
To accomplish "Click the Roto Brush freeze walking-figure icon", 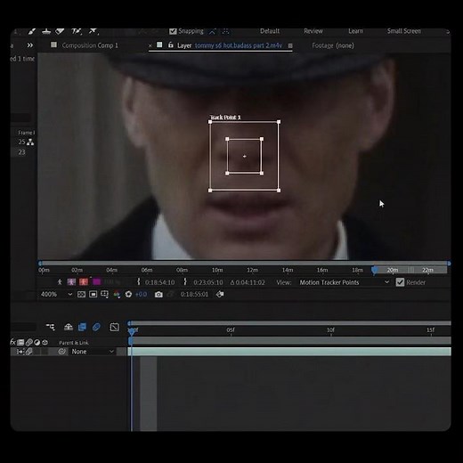I will (60, 281).
